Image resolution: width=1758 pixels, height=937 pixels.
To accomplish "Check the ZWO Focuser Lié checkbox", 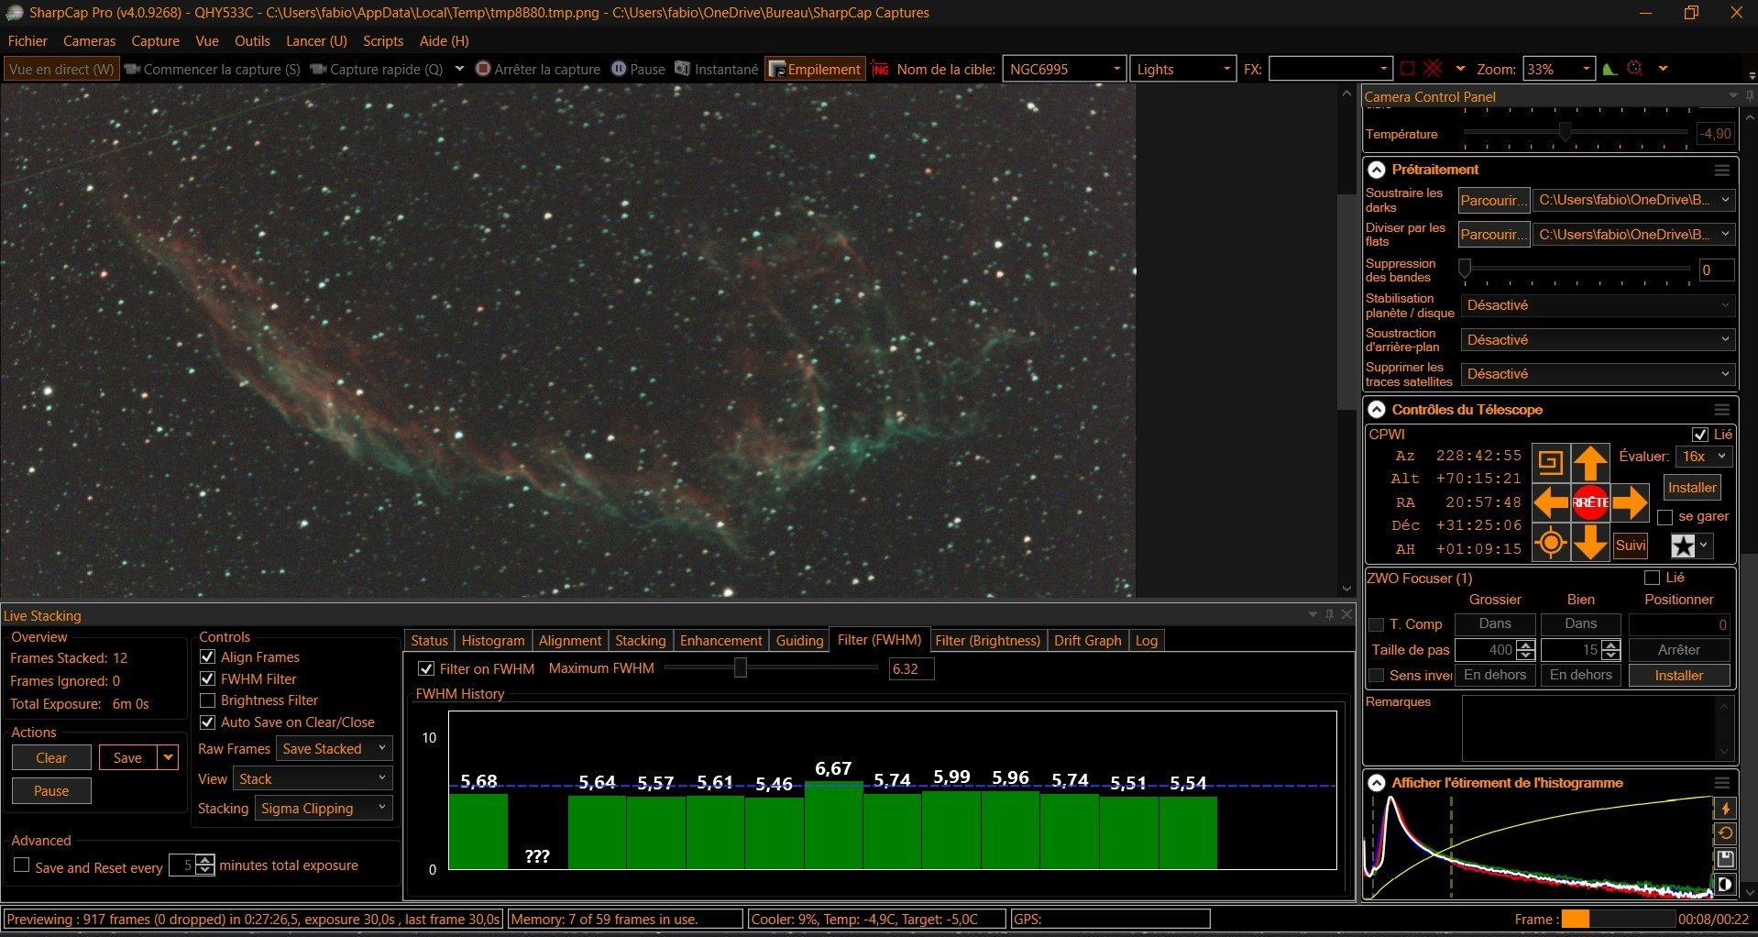I will [1653, 578].
